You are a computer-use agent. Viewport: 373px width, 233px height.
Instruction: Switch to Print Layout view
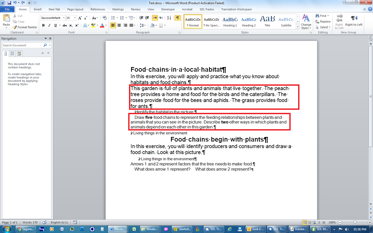[x=305, y=222]
